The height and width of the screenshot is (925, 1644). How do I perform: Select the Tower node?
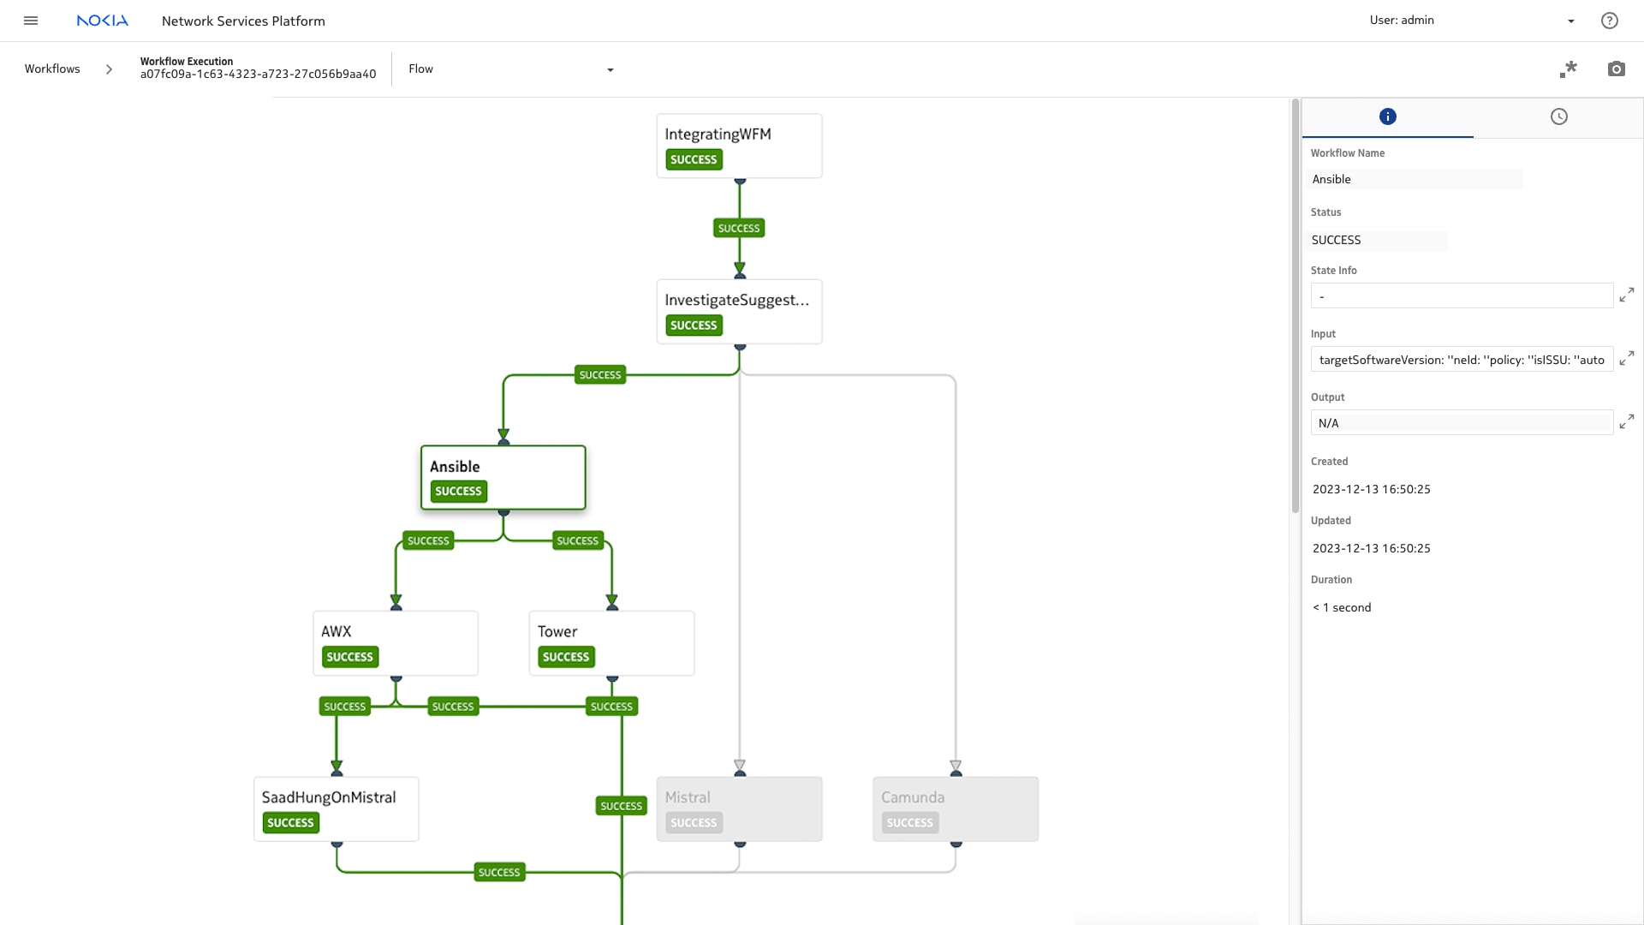tap(611, 643)
